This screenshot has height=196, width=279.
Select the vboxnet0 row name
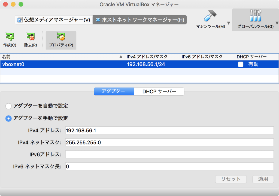[13, 64]
